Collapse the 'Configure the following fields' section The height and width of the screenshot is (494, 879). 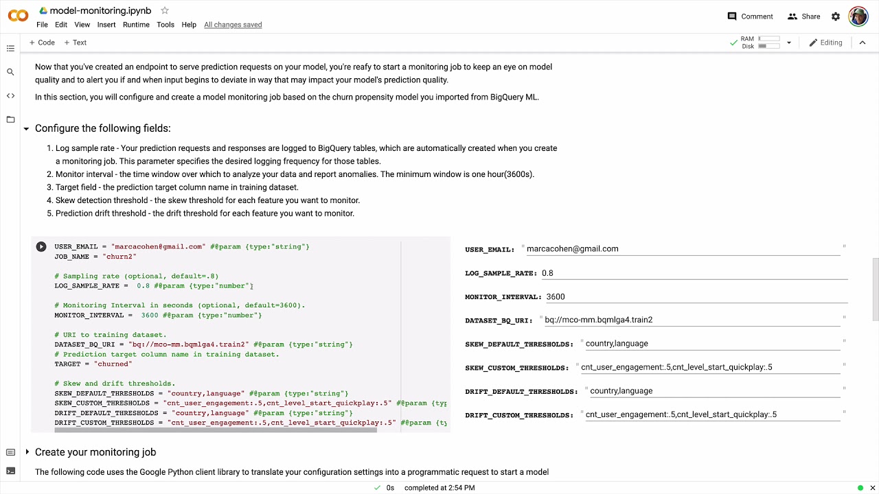click(27, 128)
